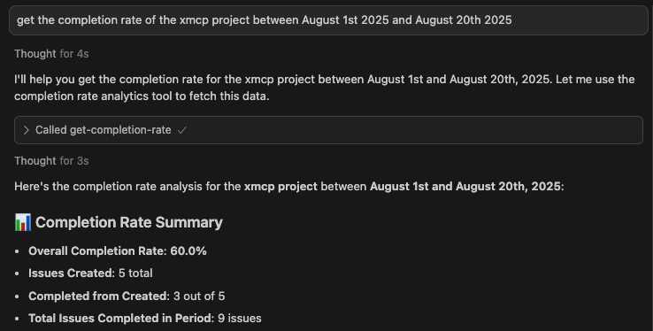Click bold 'August 1st and August 20th, 2025'

[465, 186]
